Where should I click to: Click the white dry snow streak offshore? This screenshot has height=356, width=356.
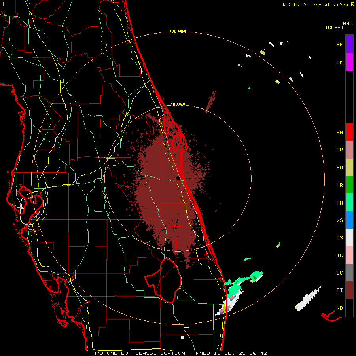click(x=308, y=299)
